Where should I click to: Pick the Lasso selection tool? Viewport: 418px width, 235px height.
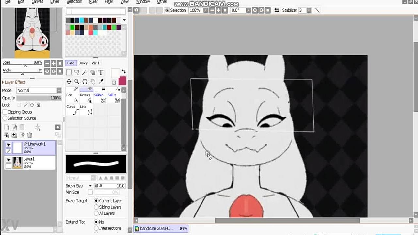pyautogui.click(x=77, y=72)
